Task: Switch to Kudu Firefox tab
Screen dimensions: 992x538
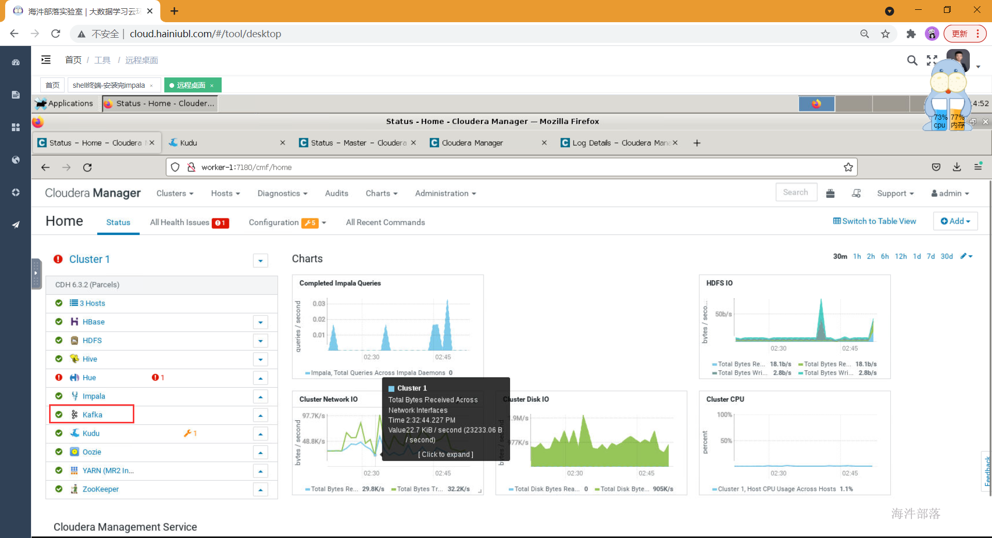Action: (x=227, y=143)
